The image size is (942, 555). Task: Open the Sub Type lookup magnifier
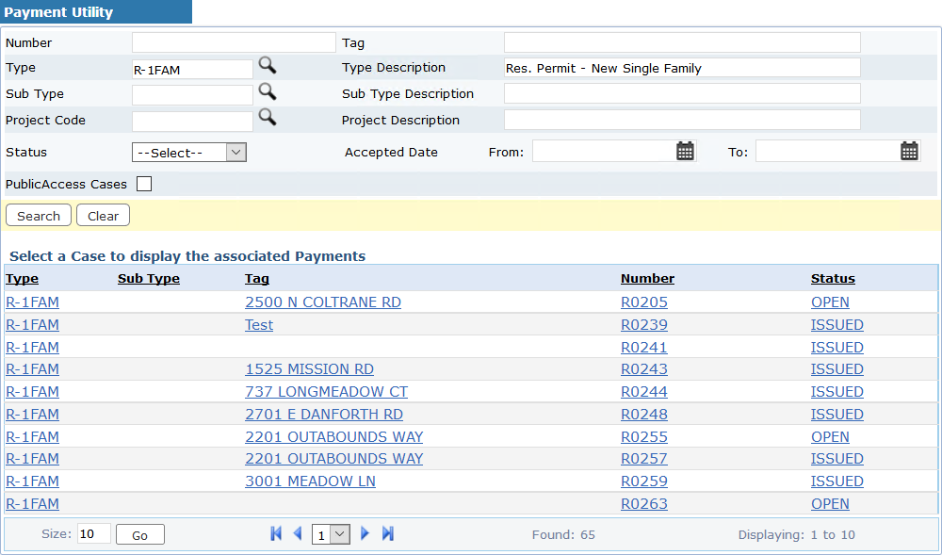point(268,91)
